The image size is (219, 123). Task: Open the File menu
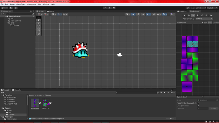point(2,4)
